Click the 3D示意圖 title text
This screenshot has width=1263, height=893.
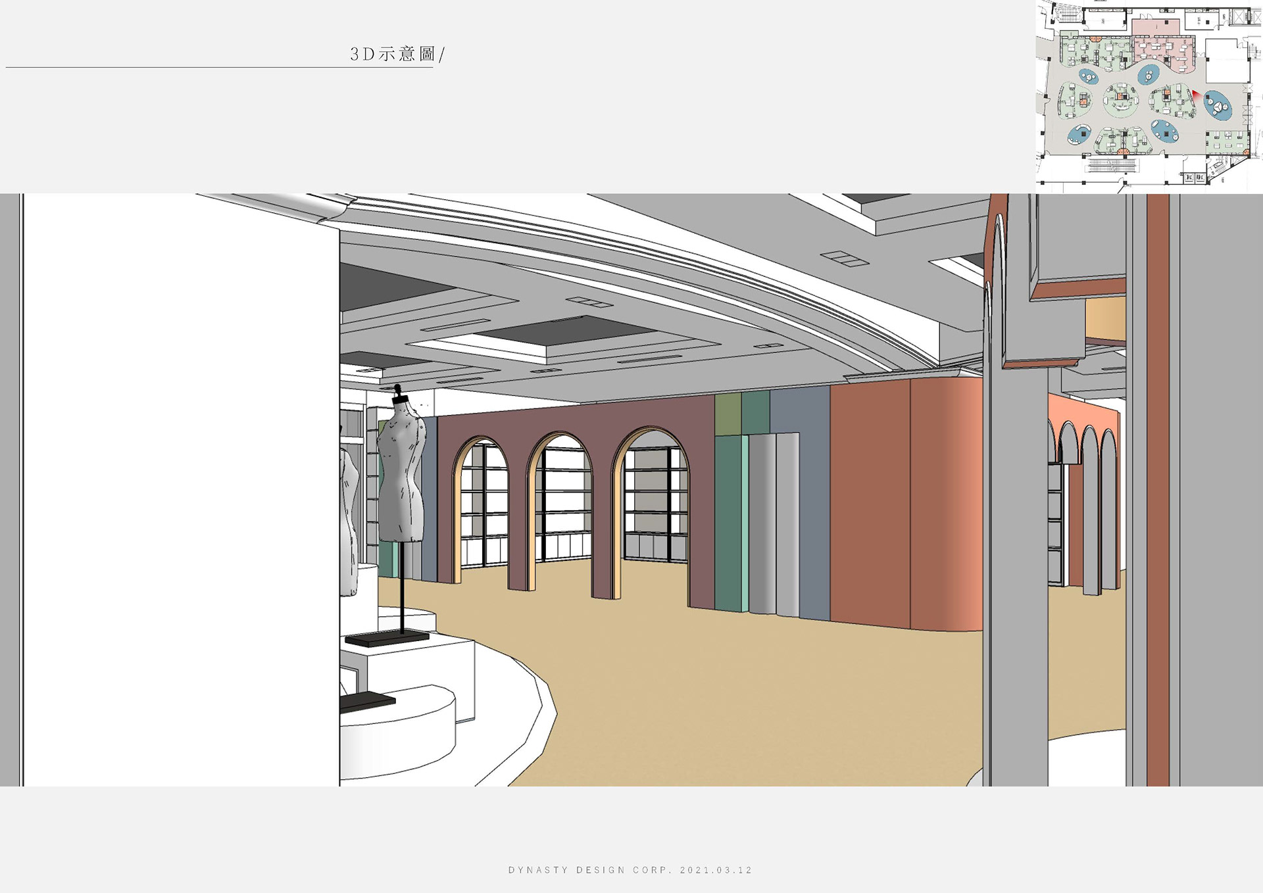click(x=397, y=54)
